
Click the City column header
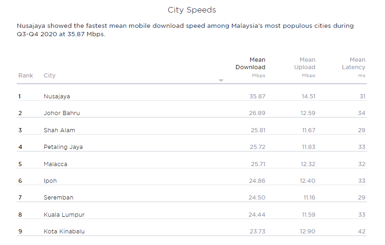(49, 76)
